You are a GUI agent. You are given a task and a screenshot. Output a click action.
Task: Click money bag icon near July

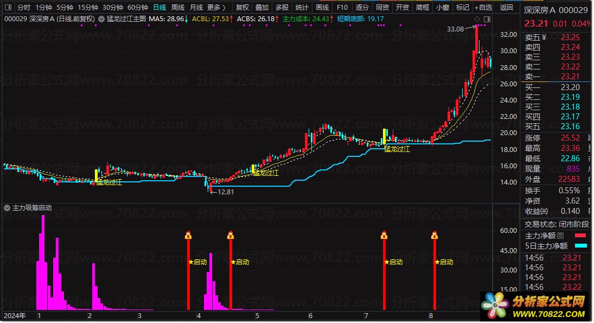pos(384,236)
